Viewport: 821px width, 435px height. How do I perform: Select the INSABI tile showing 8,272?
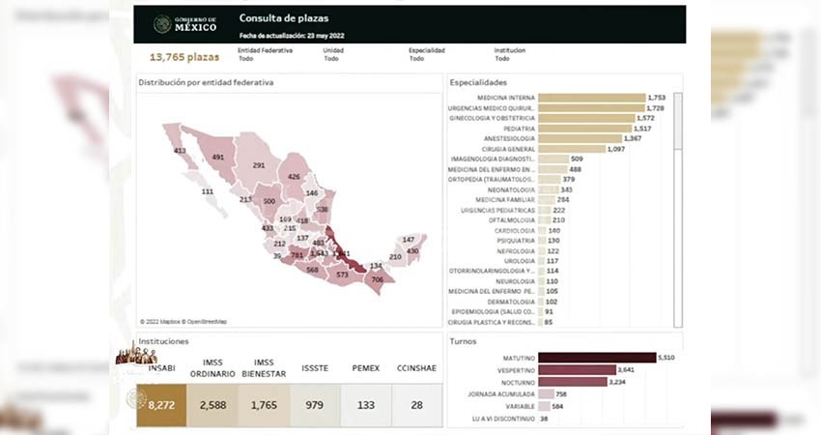tap(158, 405)
